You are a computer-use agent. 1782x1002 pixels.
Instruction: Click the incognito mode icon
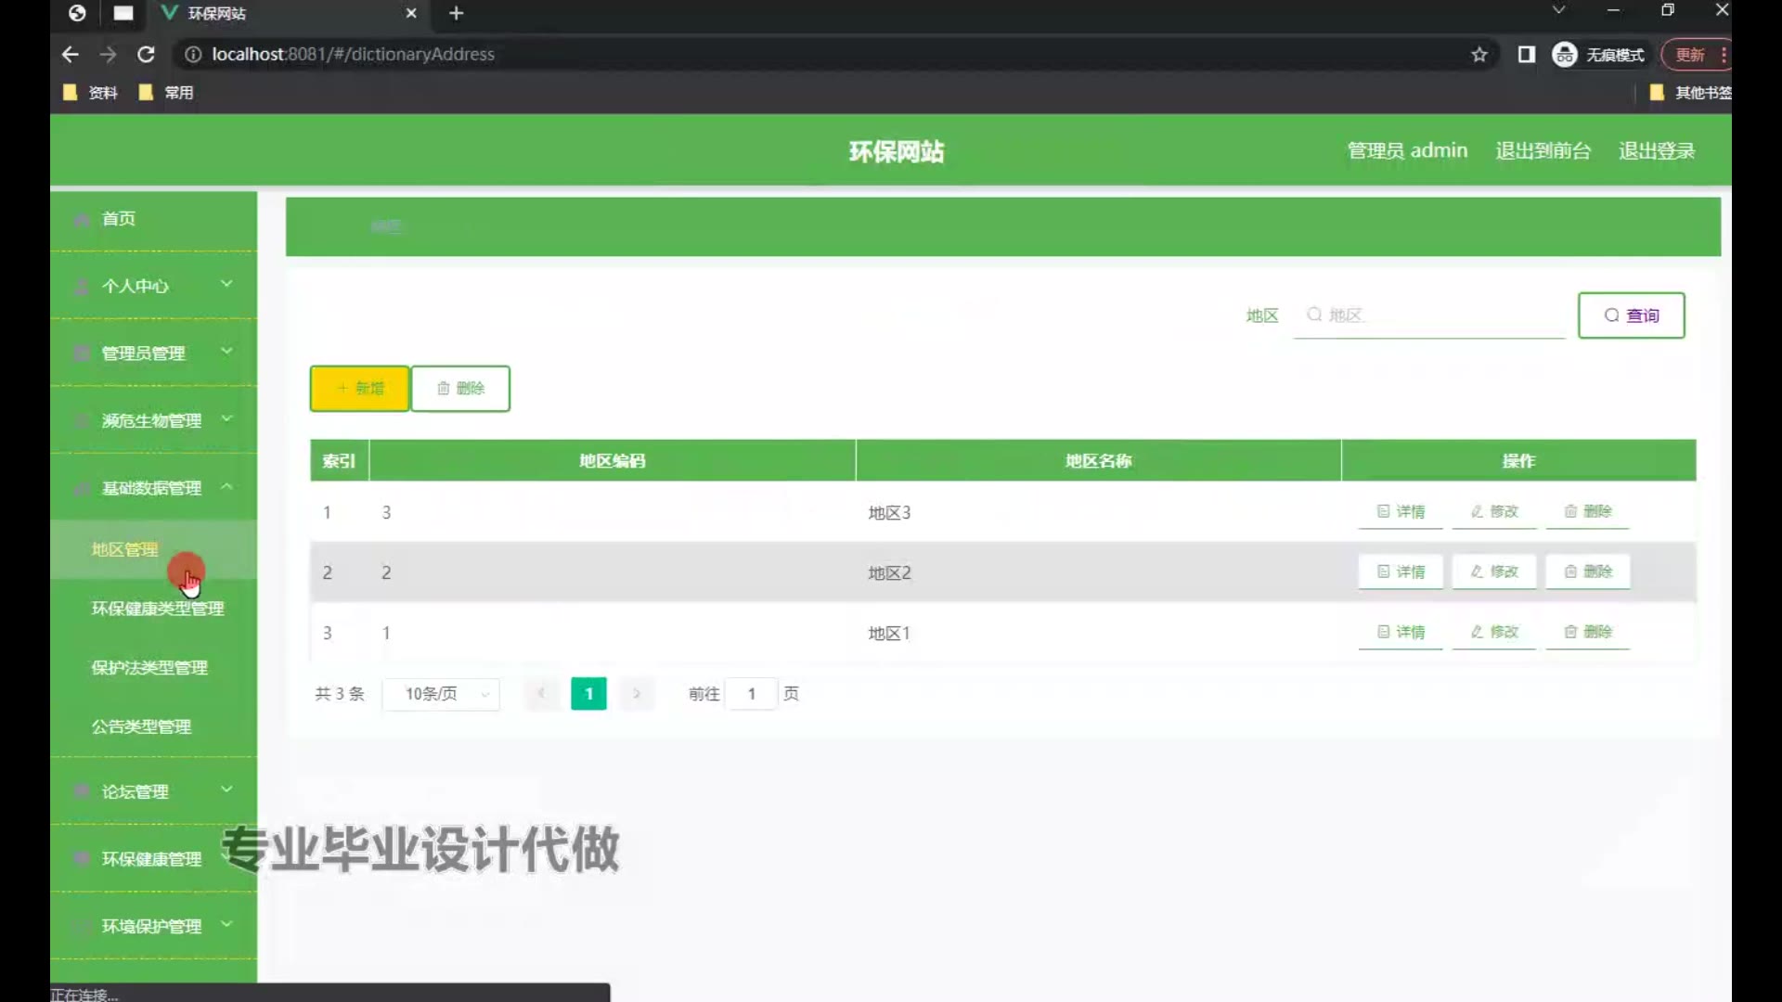(x=1565, y=55)
